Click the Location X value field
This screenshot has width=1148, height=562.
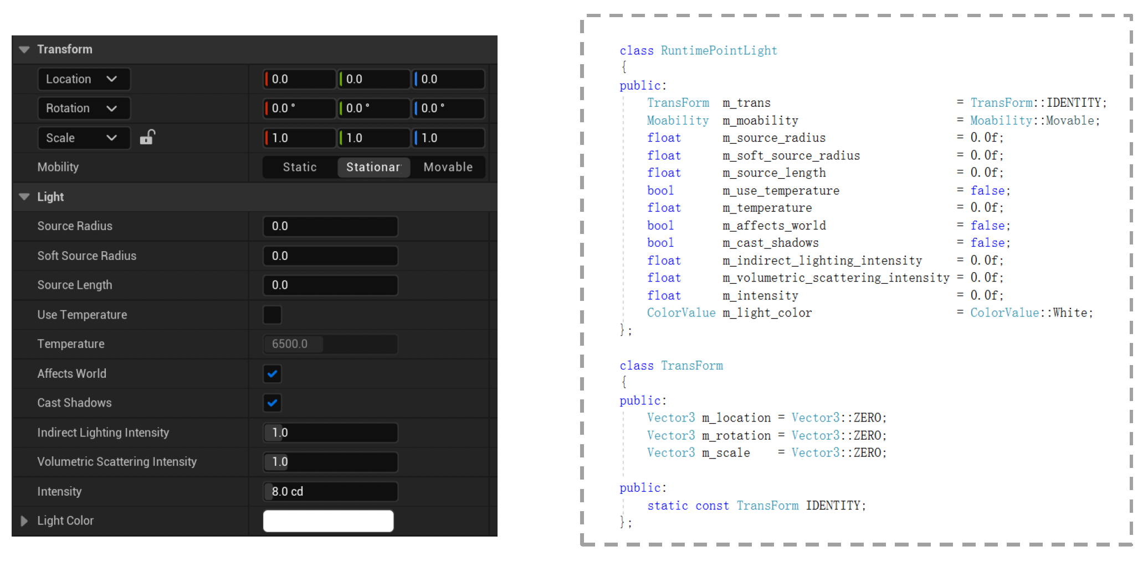tap(300, 79)
